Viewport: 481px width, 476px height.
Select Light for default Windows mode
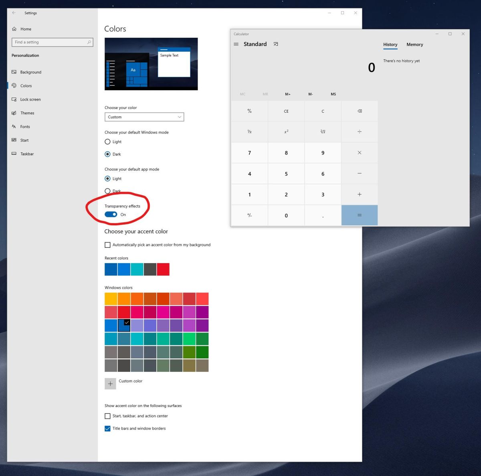[107, 142]
